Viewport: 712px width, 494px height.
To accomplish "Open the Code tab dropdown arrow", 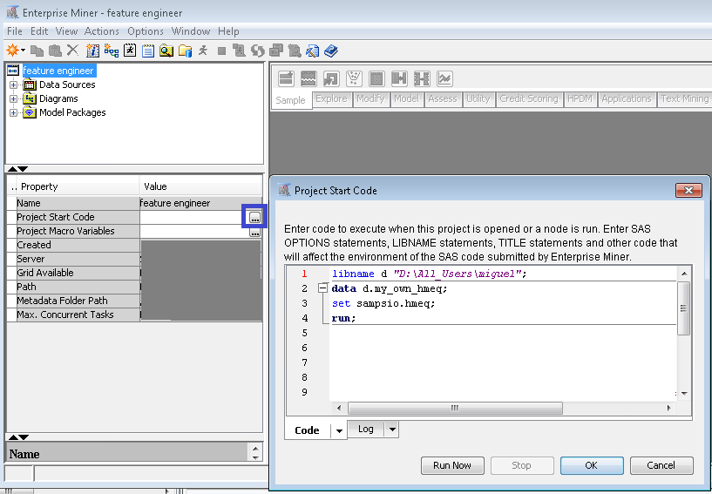I will (339, 431).
